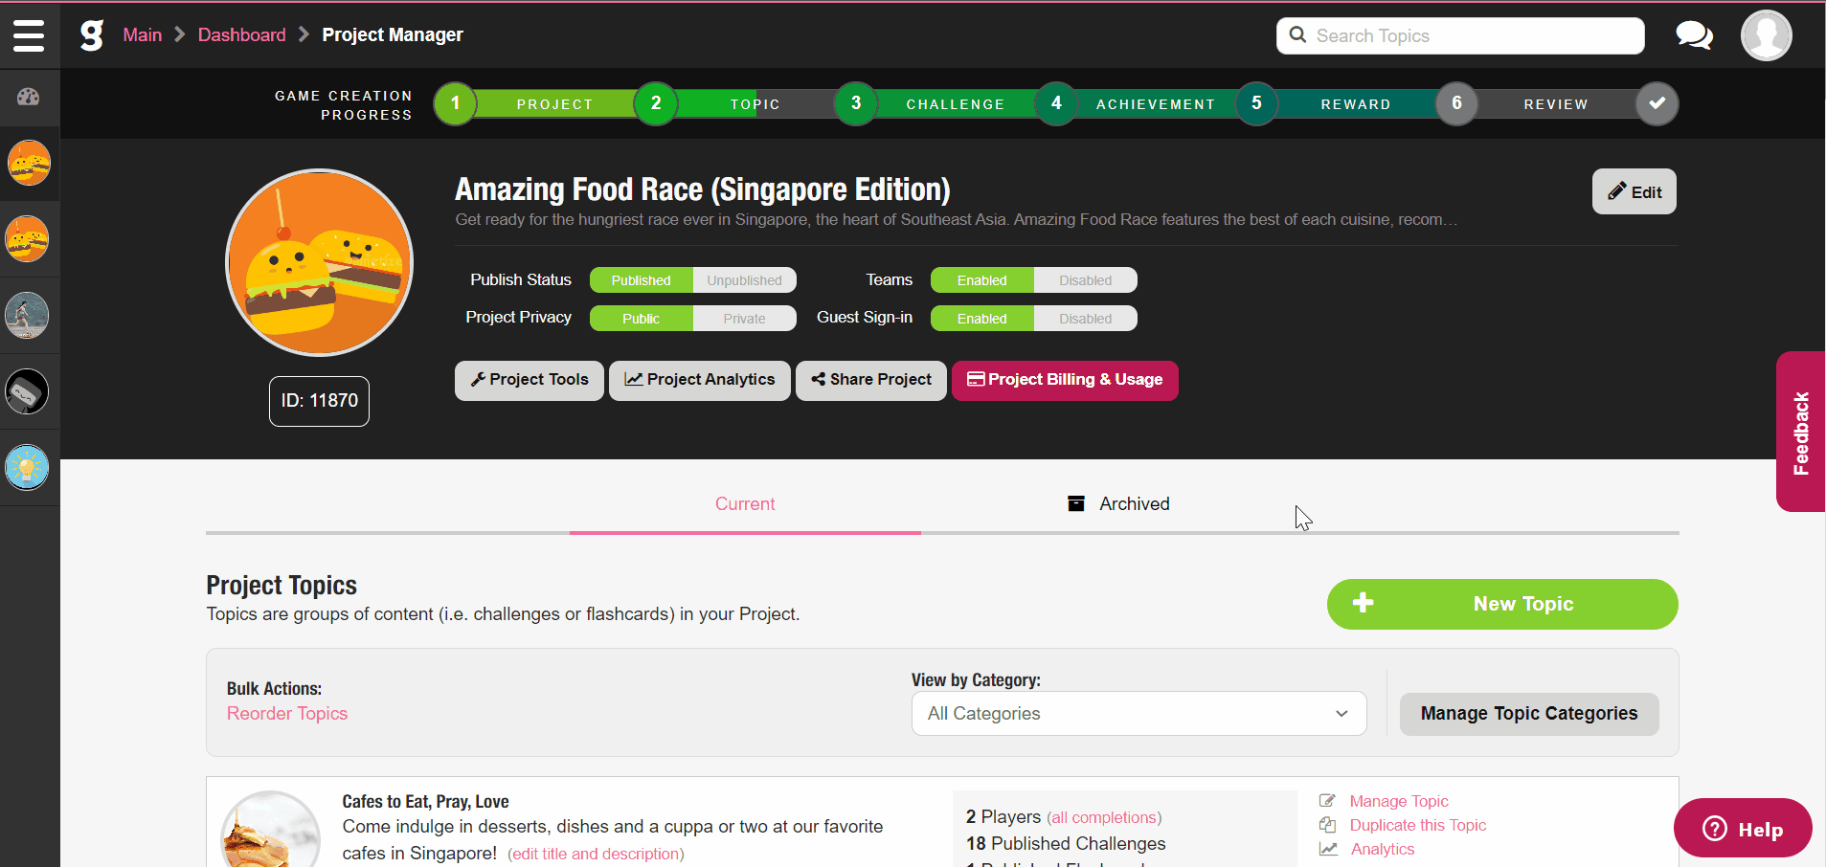The height and width of the screenshot is (867, 1826).
Task: Click the topic Analytics chart icon
Action: coord(1328,849)
